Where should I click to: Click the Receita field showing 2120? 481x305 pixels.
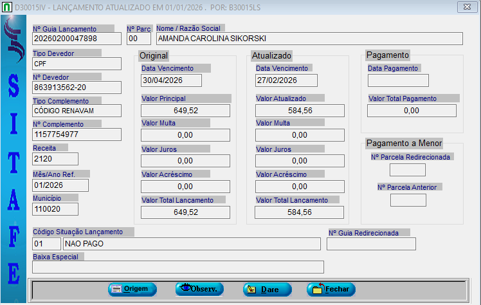tap(55, 158)
